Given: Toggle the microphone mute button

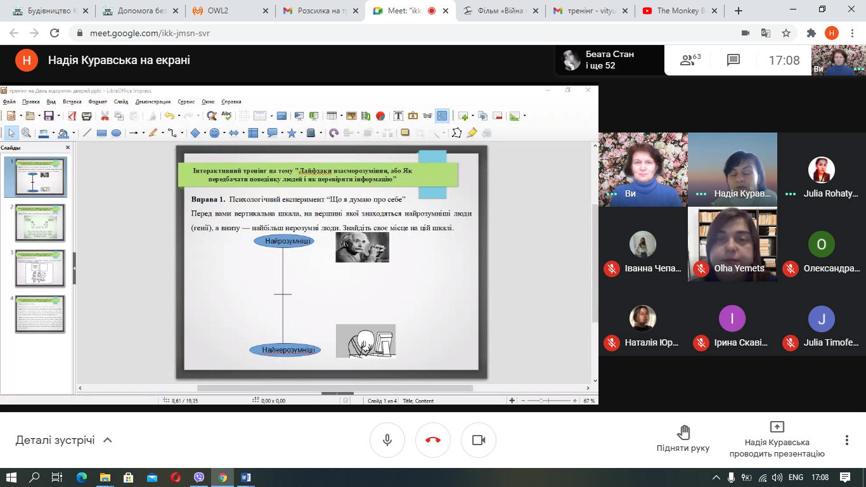Looking at the screenshot, I should click(387, 440).
